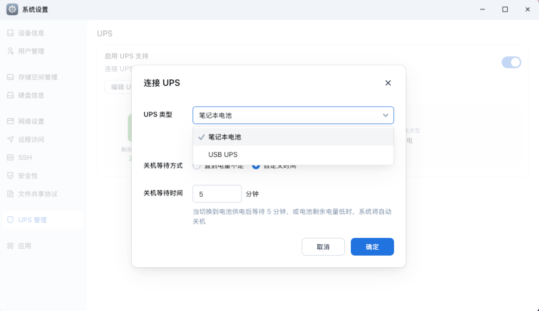Open 网络设置 via its icon
This screenshot has height=311, width=539.
10,121
